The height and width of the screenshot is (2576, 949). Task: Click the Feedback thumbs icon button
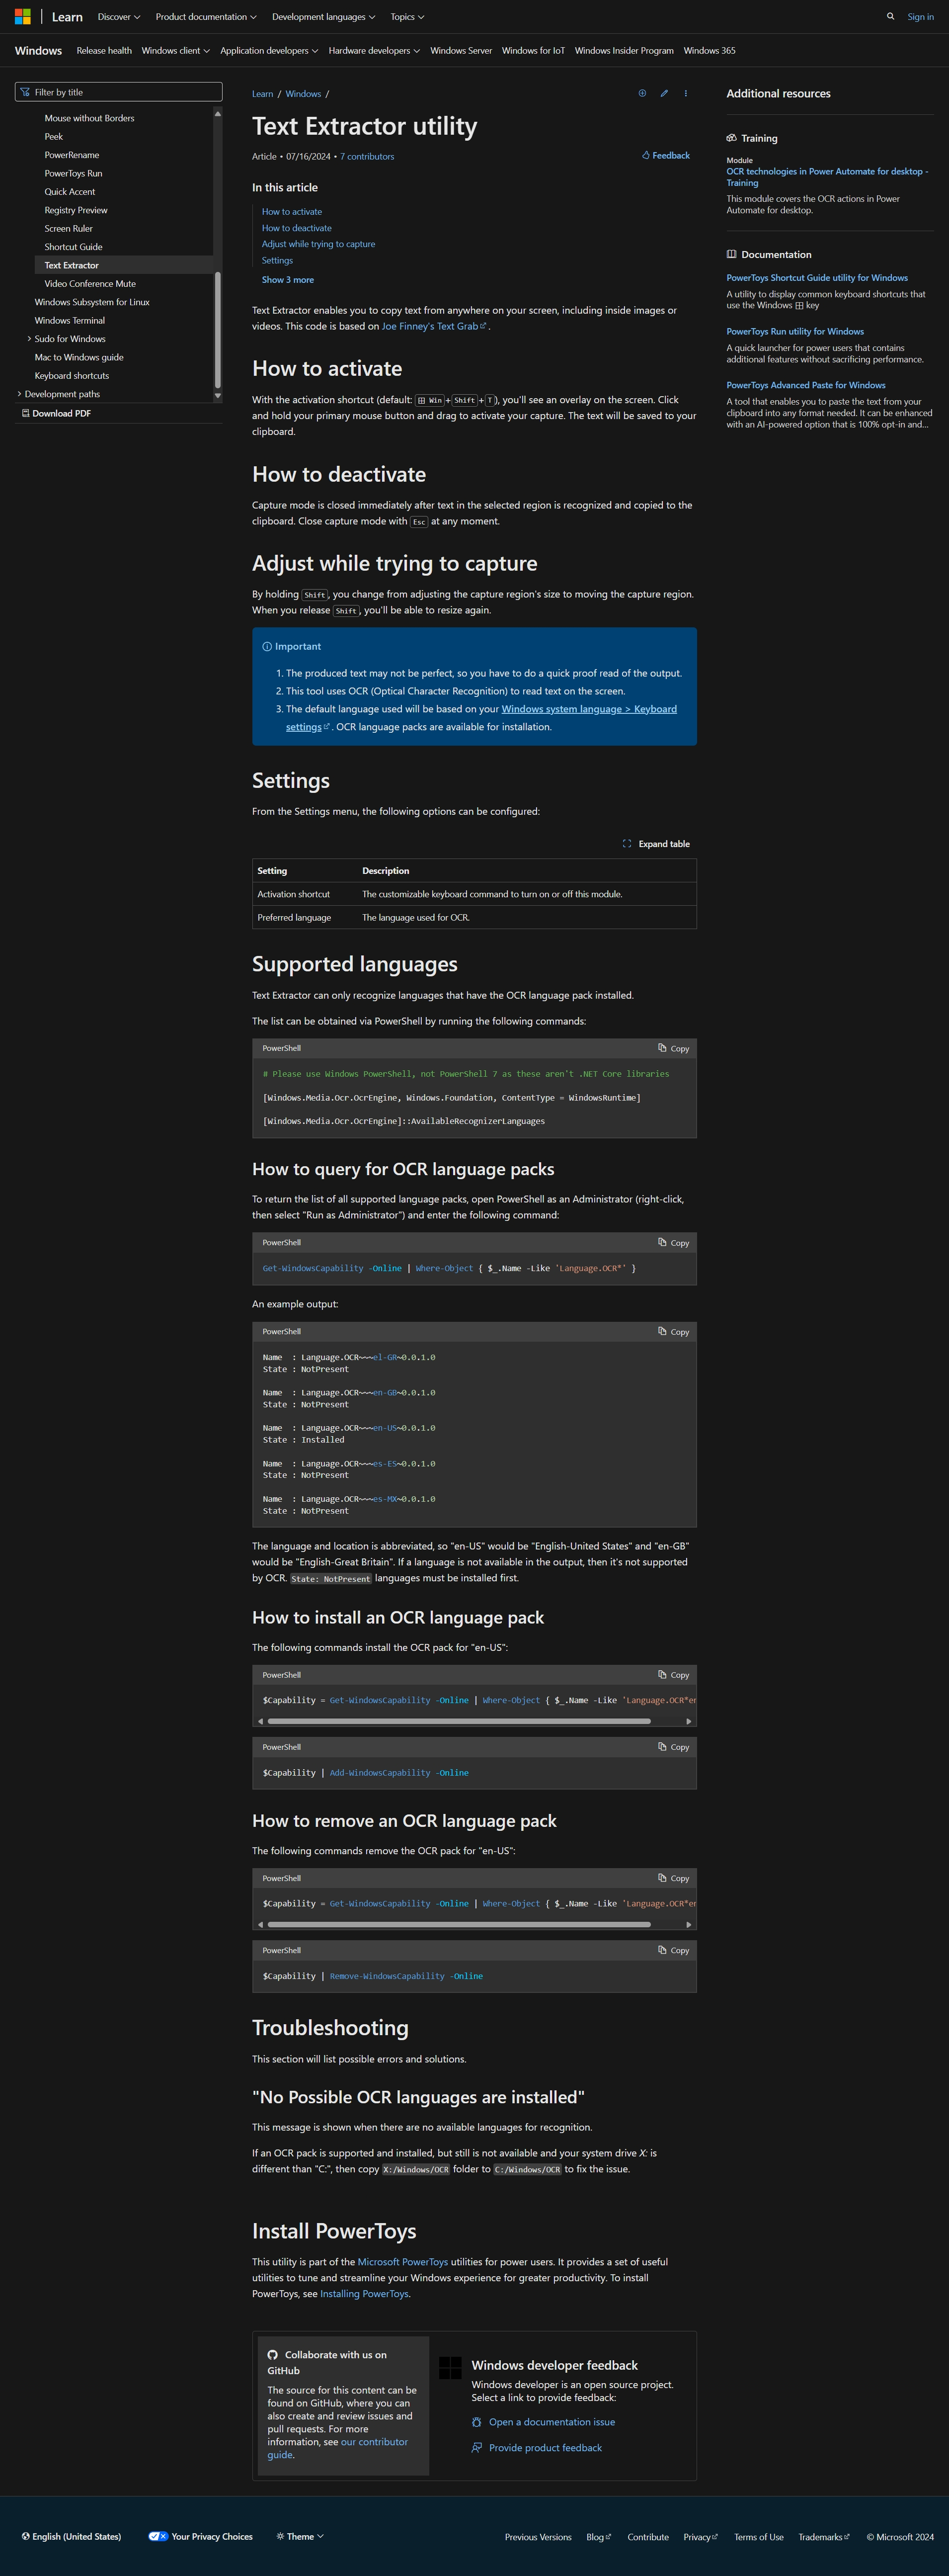tap(666, 156)
